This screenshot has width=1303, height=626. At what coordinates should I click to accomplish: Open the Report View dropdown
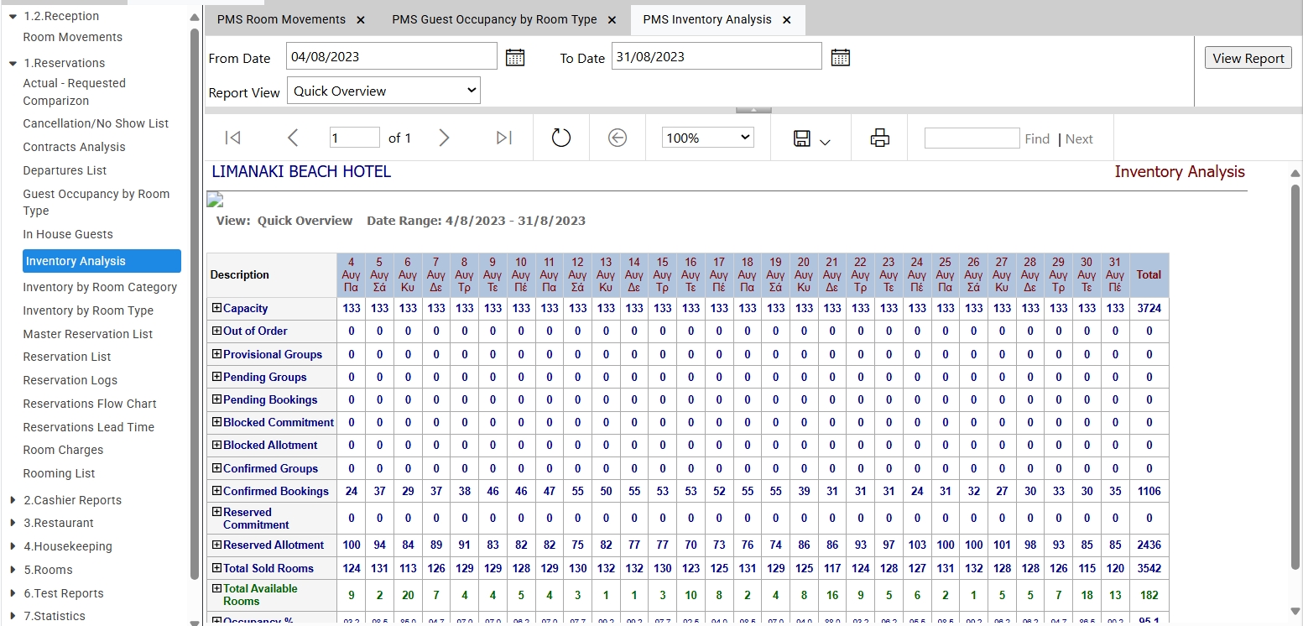383,91
